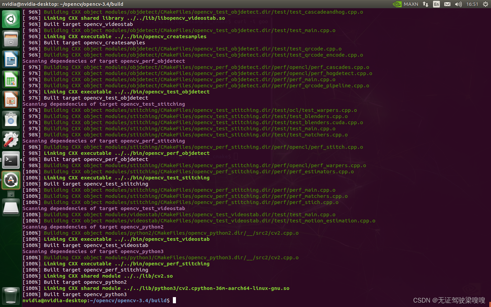The width and height of the screenshot is (491, 307).
Task: Open System Settings wrench and gear icon
Action: click(x=11, y=140)
